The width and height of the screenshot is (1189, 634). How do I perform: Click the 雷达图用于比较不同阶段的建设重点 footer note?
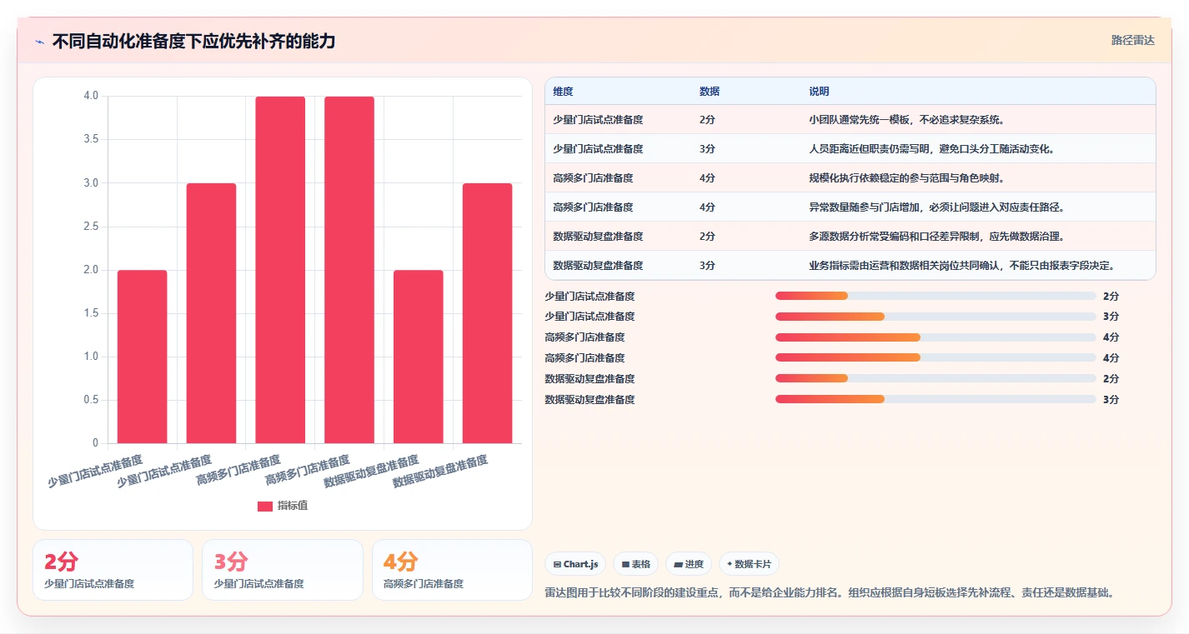[830, 593]
